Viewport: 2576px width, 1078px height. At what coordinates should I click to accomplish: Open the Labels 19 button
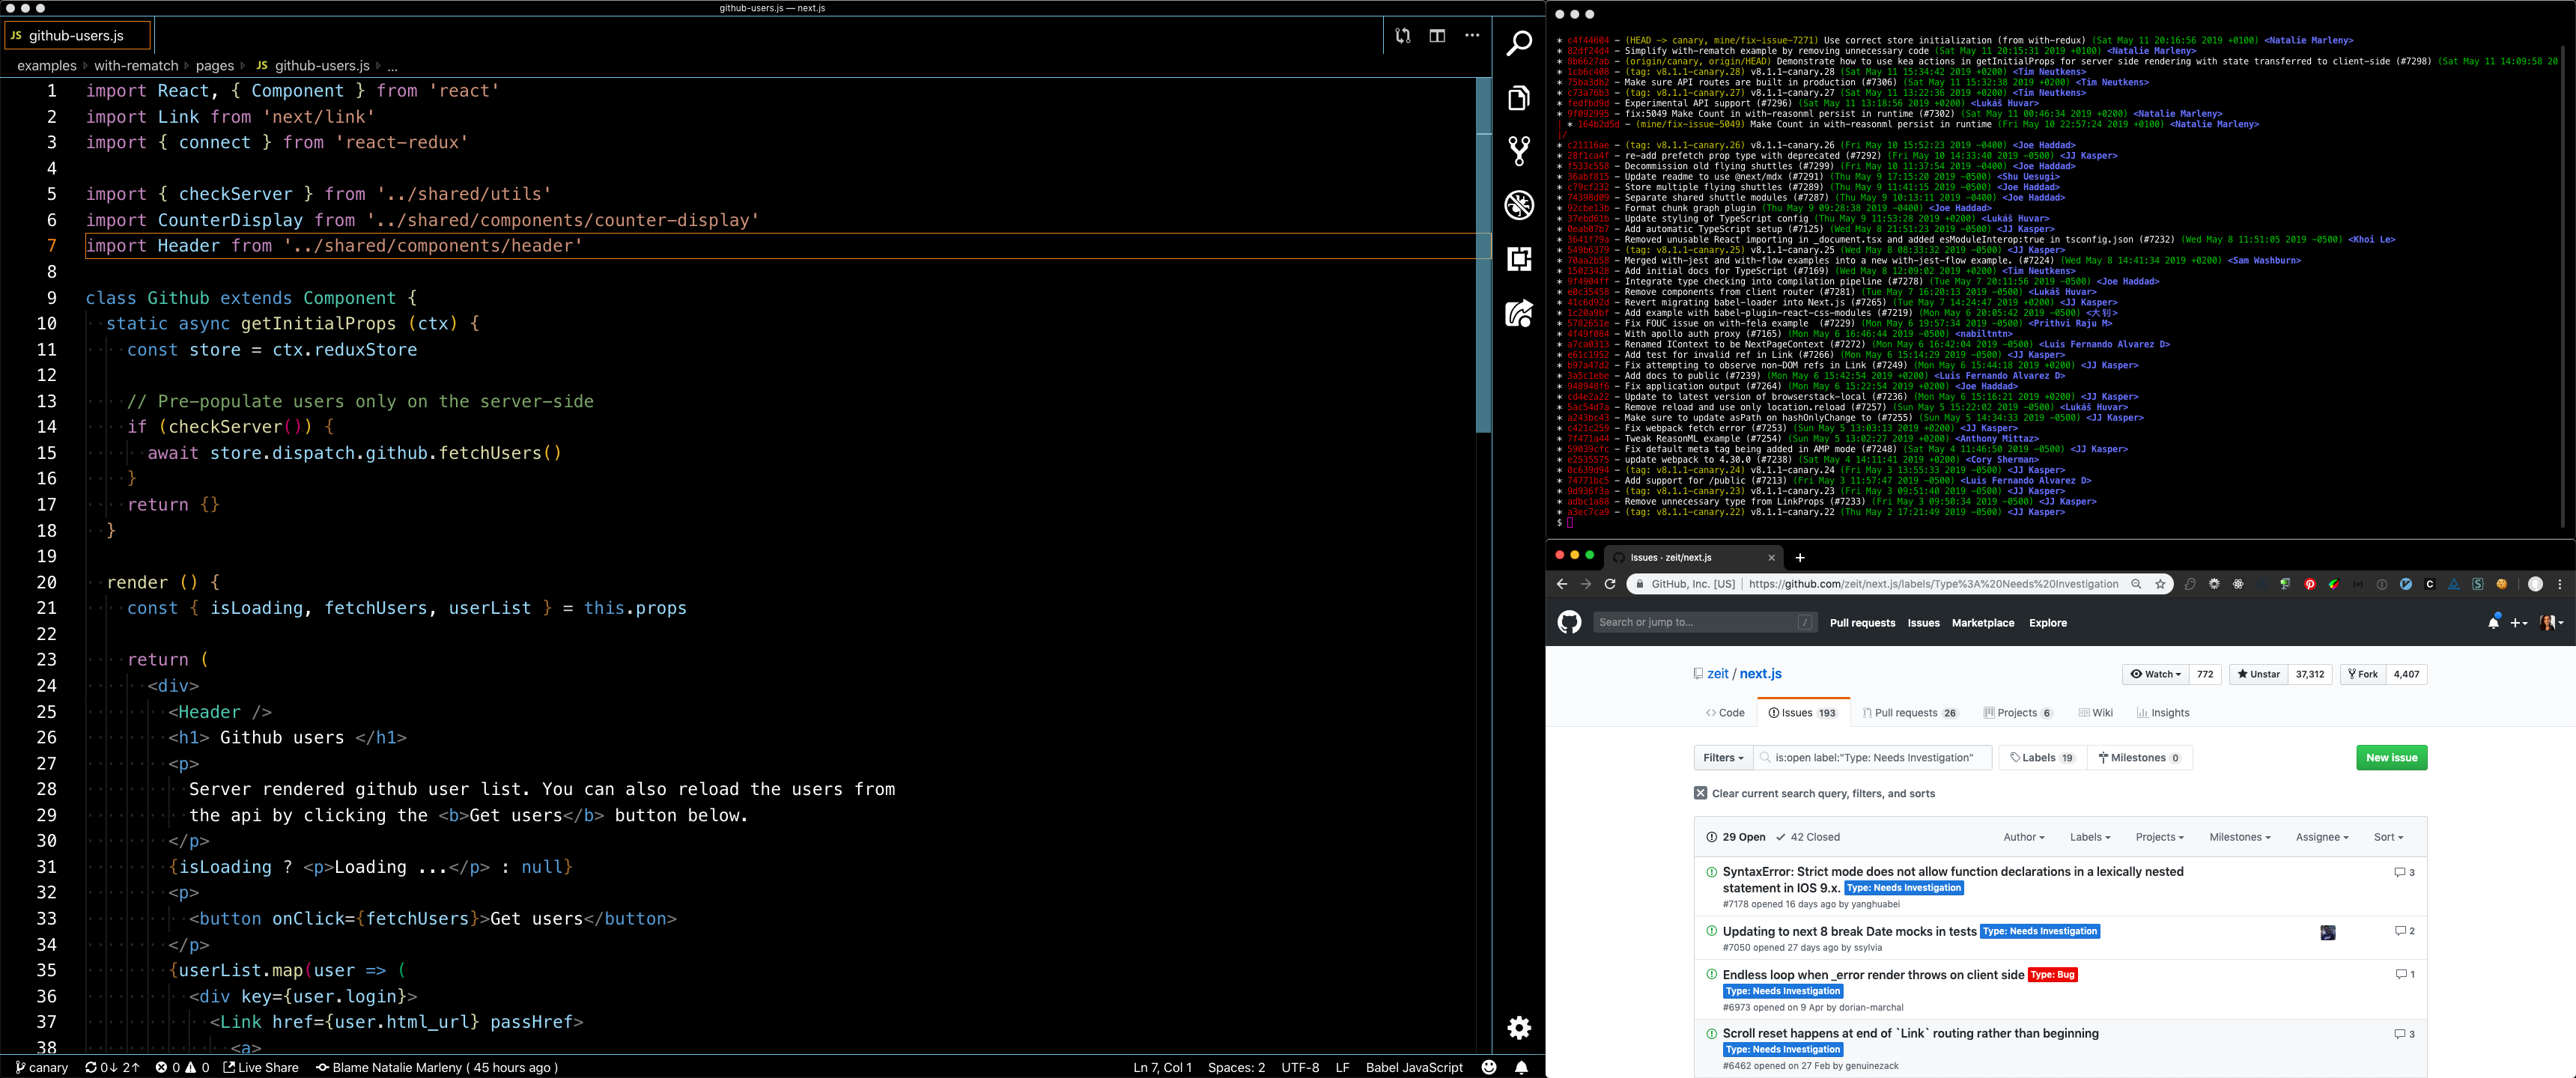2041,758
